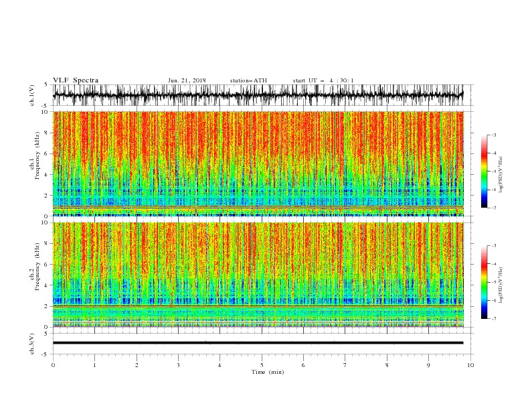
Task: Click the "Time (min)" axis label
Action: (x=268, y=372)
